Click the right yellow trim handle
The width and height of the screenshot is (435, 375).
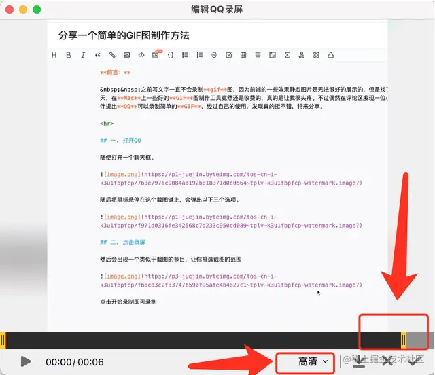[x=404, y=340]
